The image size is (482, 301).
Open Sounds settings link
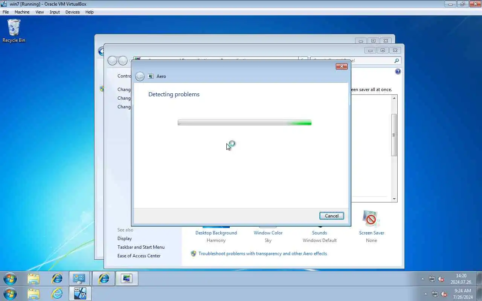click(319, 233)
